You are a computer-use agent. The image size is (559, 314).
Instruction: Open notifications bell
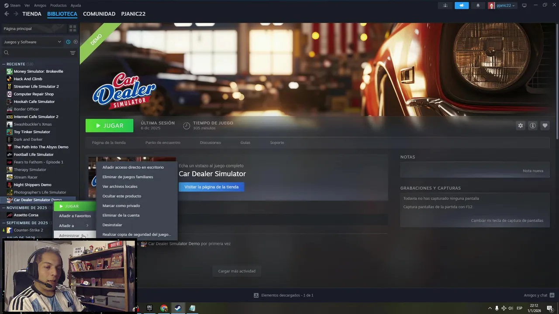point(478,5)
